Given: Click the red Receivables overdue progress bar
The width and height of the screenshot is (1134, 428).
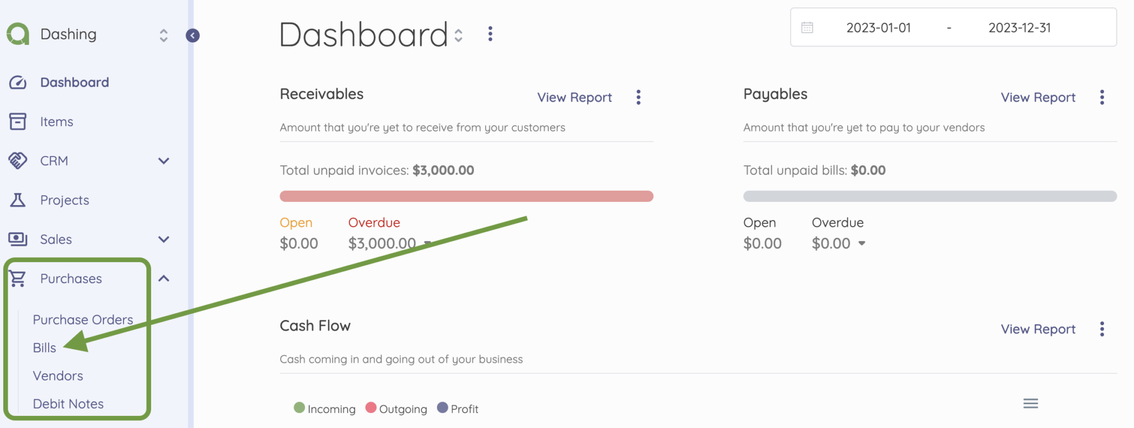Looking at the screenshot, I should point(466,196).
